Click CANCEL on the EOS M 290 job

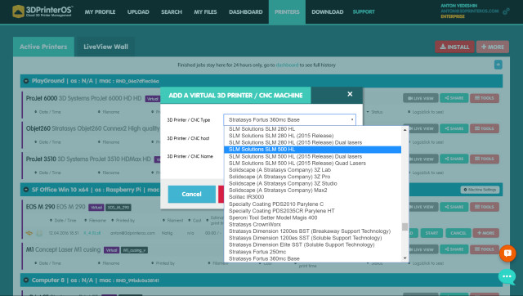(458, 233)
